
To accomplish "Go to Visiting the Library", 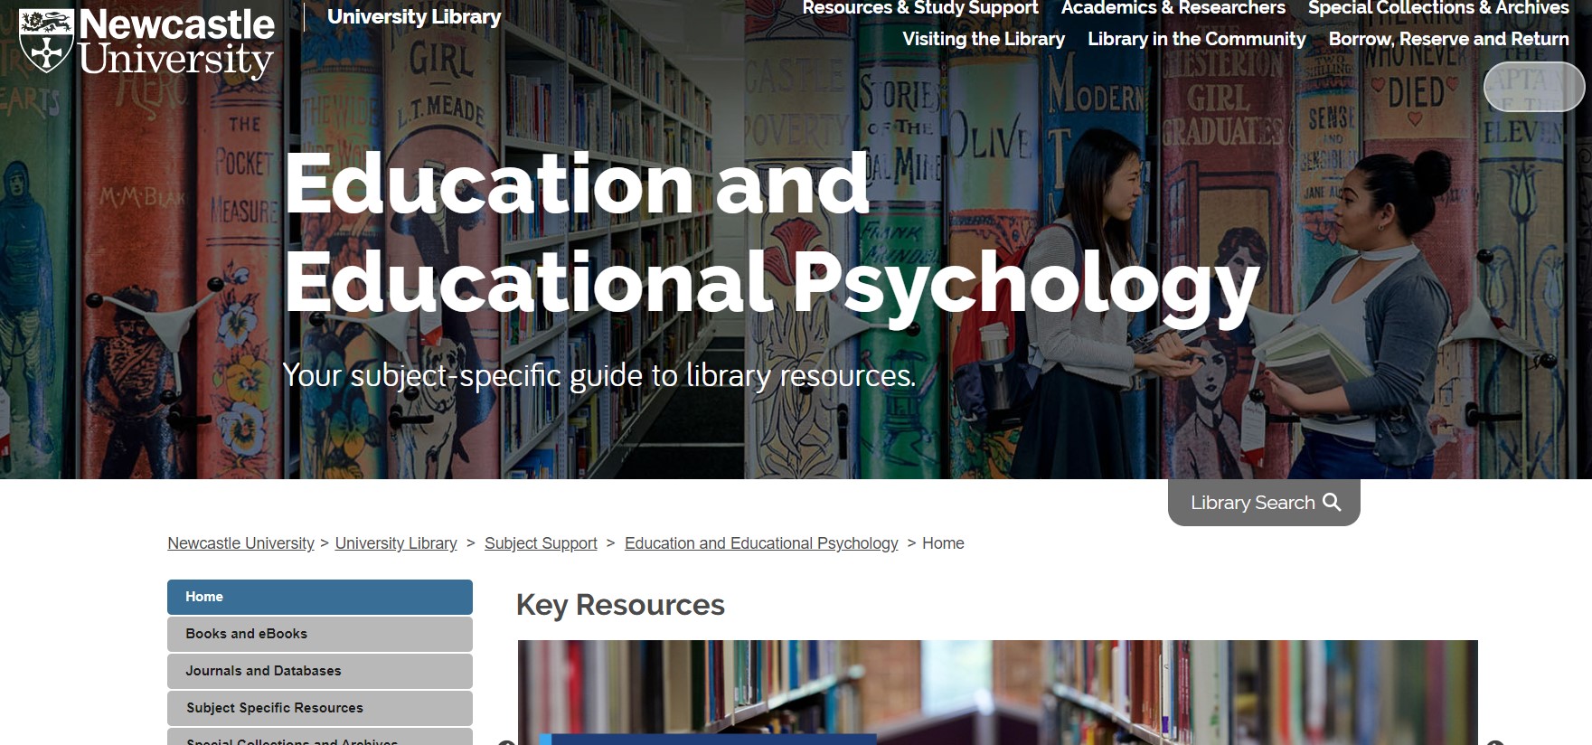I will 983,39.
